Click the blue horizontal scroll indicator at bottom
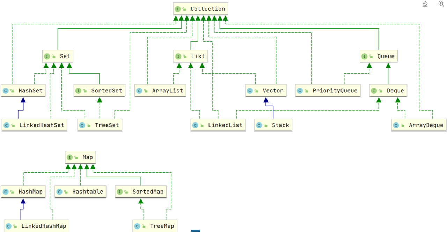The height and width of the screenshot is (232, 447). pos(196,231)
